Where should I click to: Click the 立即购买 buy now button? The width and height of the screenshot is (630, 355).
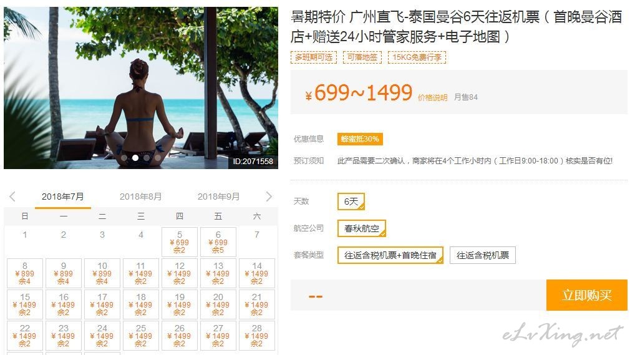(x=586, y=295)
